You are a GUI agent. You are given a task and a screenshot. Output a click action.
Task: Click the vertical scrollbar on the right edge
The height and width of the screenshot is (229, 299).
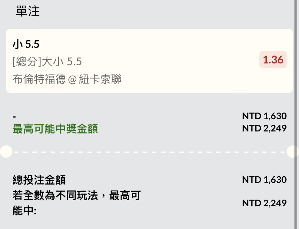click(x=296, y=110)
